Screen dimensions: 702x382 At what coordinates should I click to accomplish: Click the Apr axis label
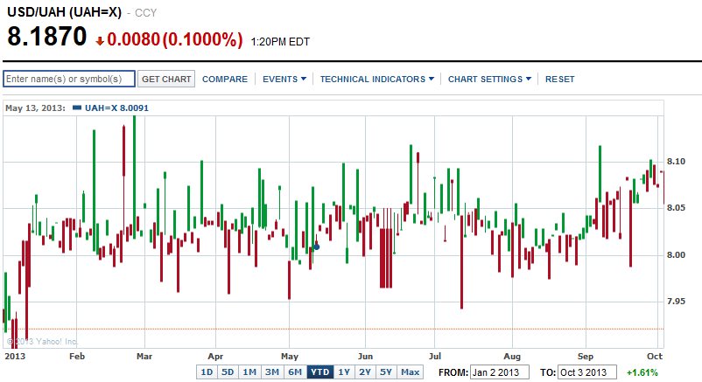(x=215, y=357)
